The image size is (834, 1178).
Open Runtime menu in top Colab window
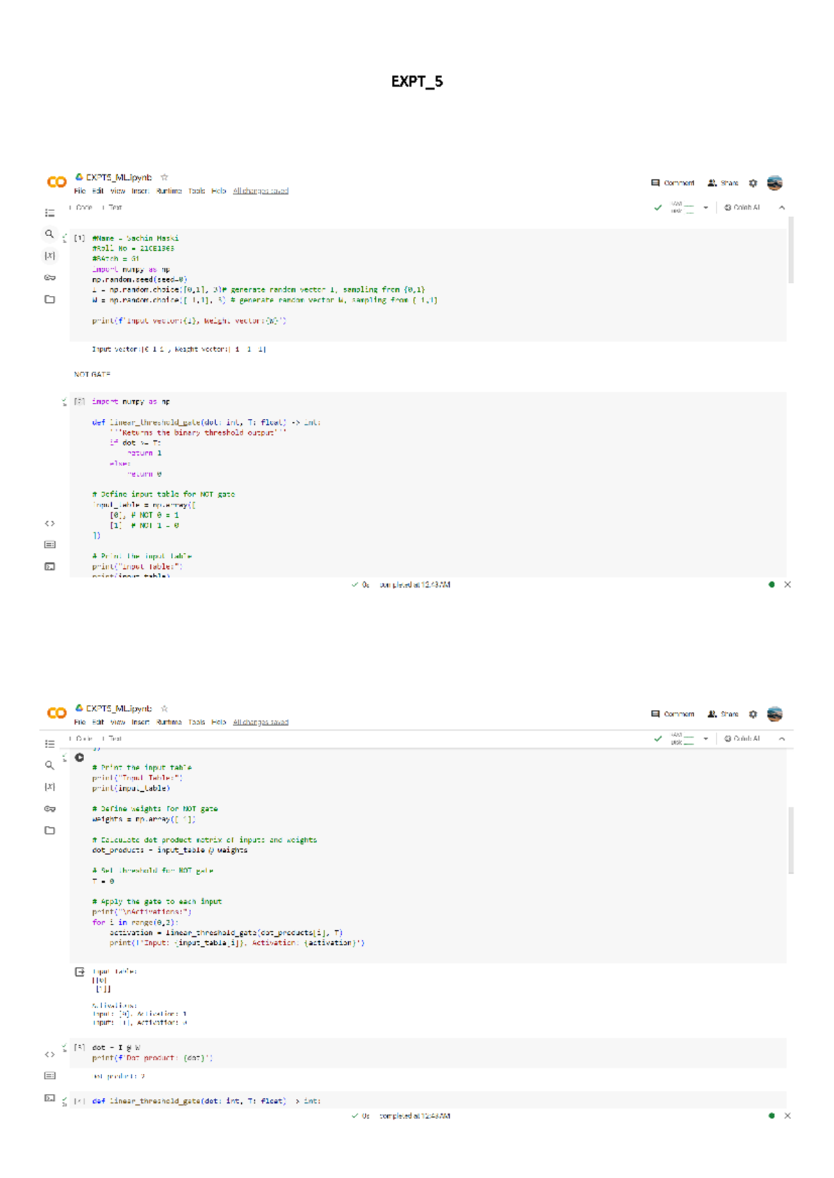(x=169, y=191)
